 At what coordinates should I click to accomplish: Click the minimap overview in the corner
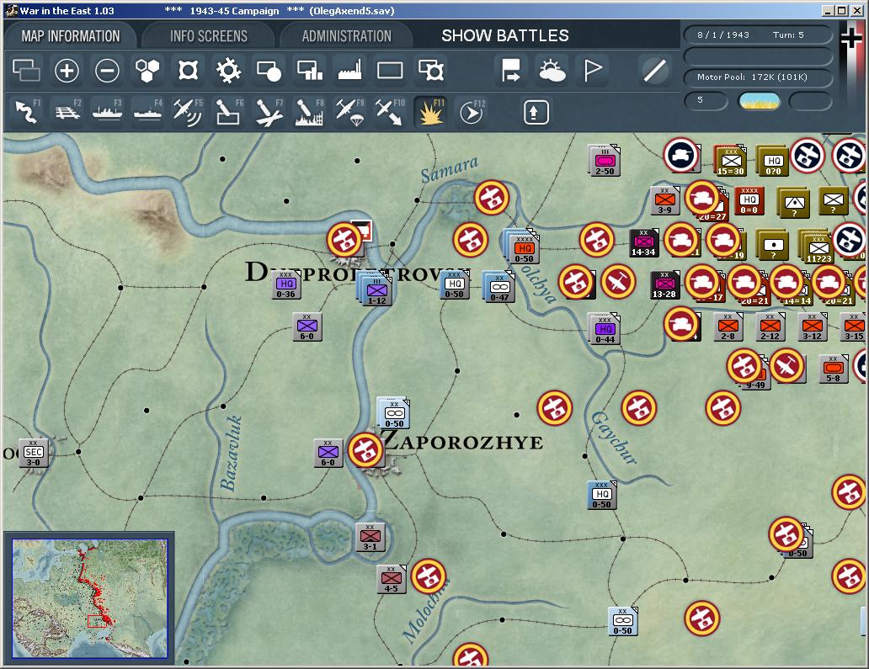pyautogui.click(x=90, y=598)
